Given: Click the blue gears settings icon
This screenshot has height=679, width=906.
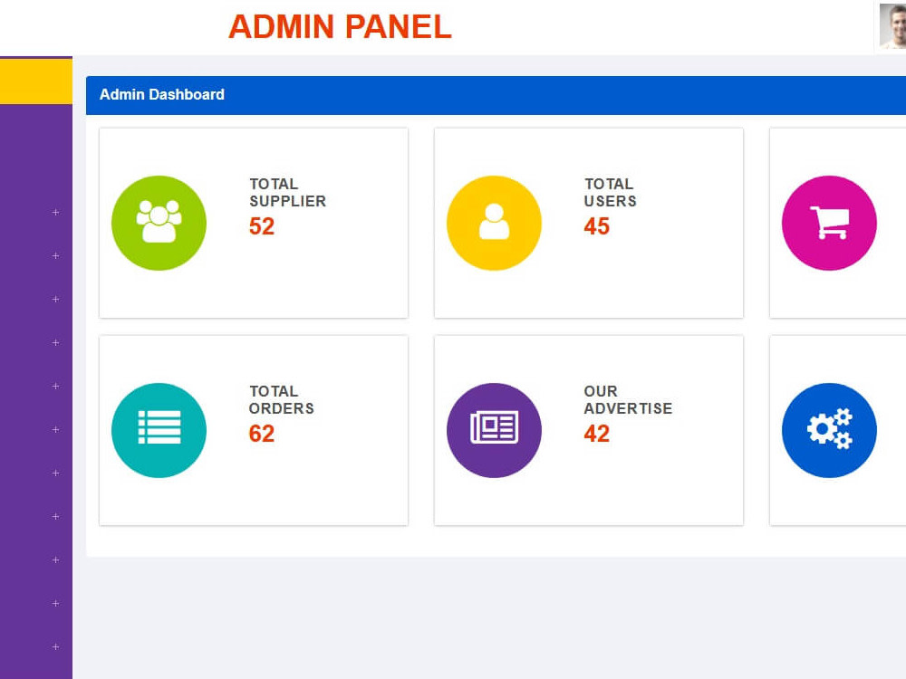Looking at the screenshot, I should (x=829, y=430).
